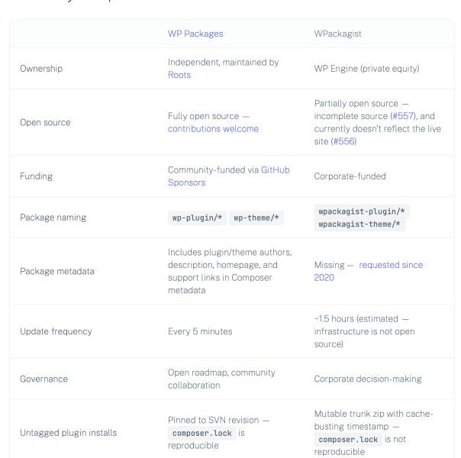
Task: Follow the Roots link under Ownership
Action: click(179, 75)
